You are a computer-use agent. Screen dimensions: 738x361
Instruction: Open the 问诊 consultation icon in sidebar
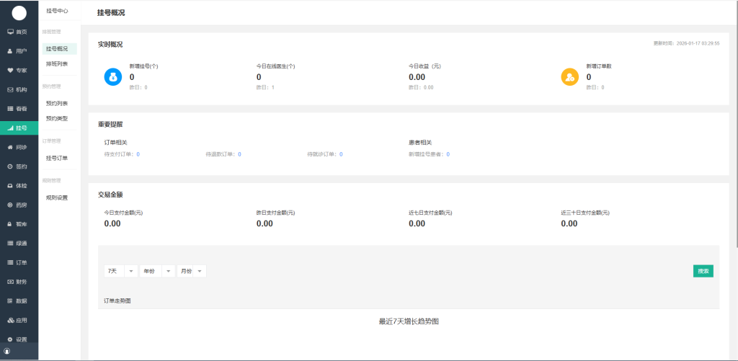coord(11,147)
